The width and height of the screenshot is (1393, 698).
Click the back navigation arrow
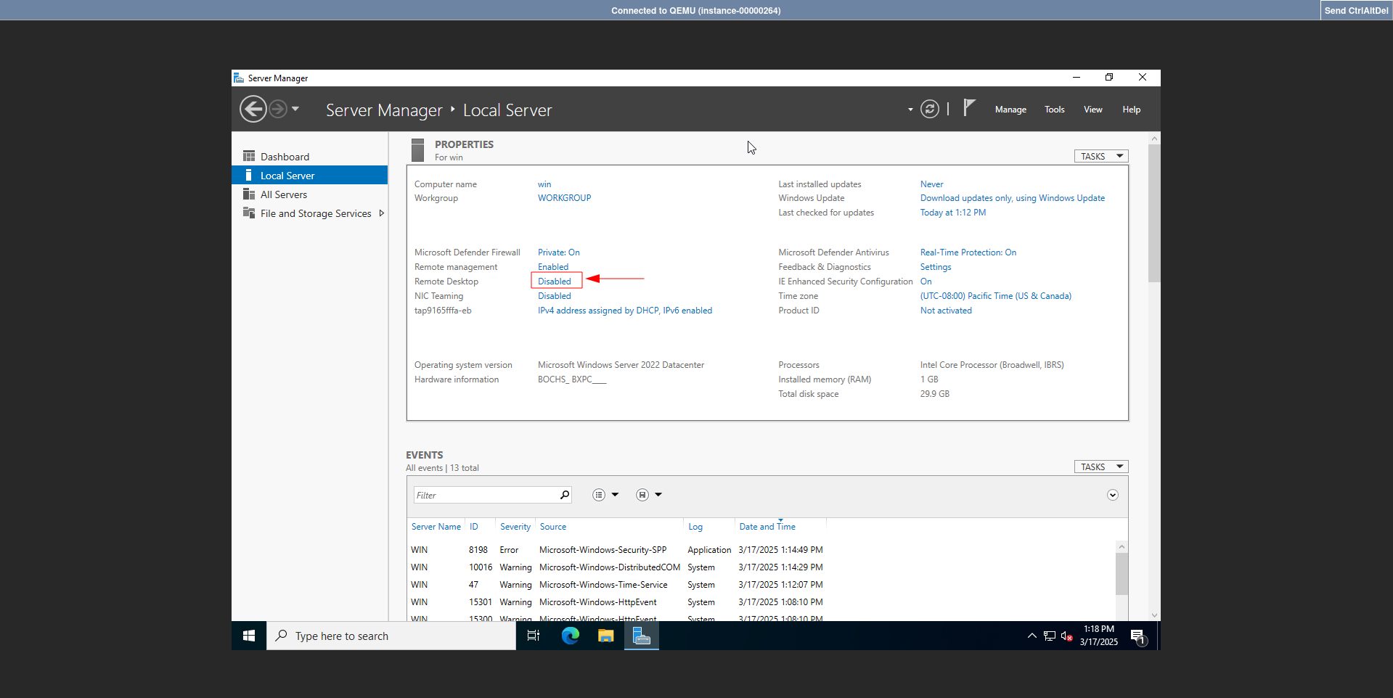click(253, 110)
